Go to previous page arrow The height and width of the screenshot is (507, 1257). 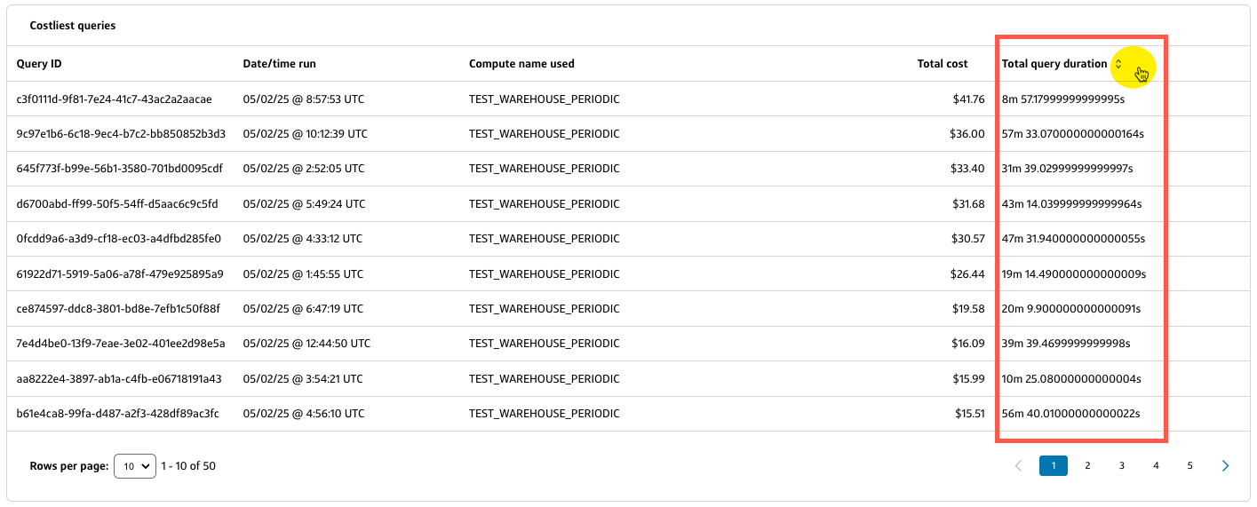(1019, 465)
